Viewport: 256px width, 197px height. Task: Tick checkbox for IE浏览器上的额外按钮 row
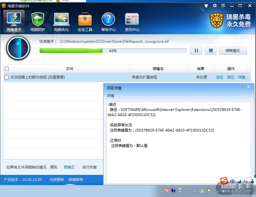coord(7,77)
